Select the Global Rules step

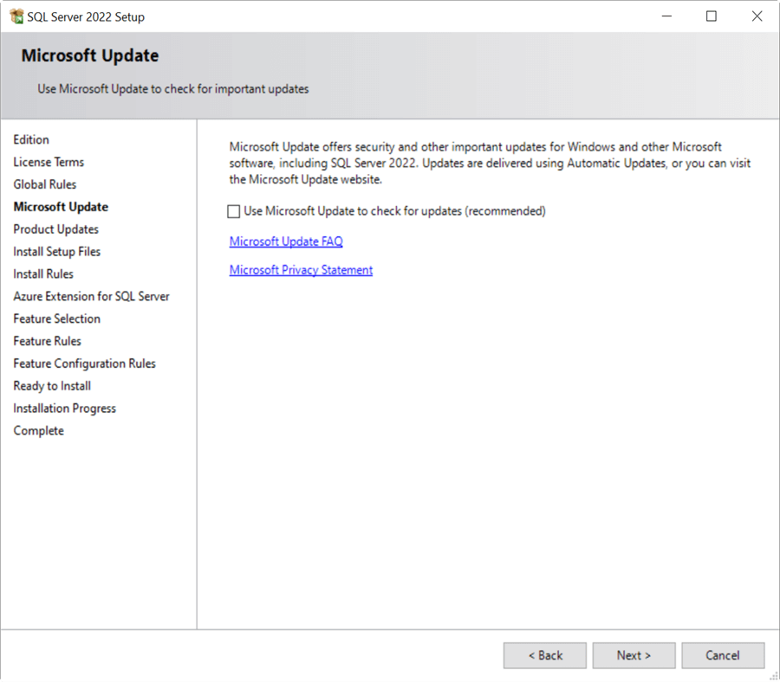pos(44,184)
